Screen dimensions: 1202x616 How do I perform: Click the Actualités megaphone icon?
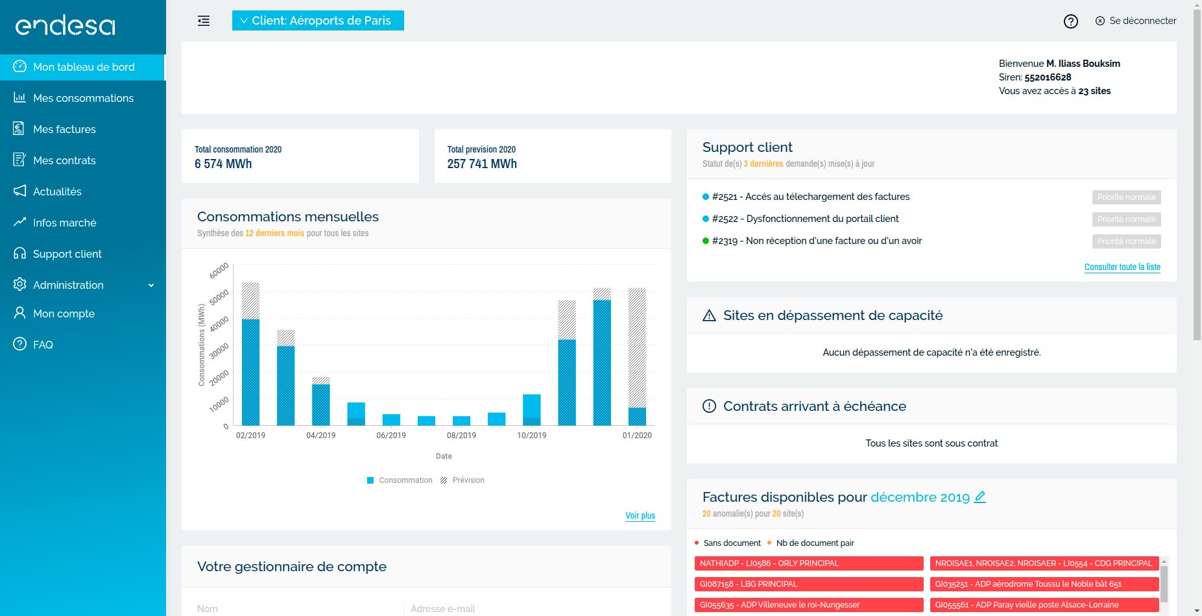pos(19,191)
